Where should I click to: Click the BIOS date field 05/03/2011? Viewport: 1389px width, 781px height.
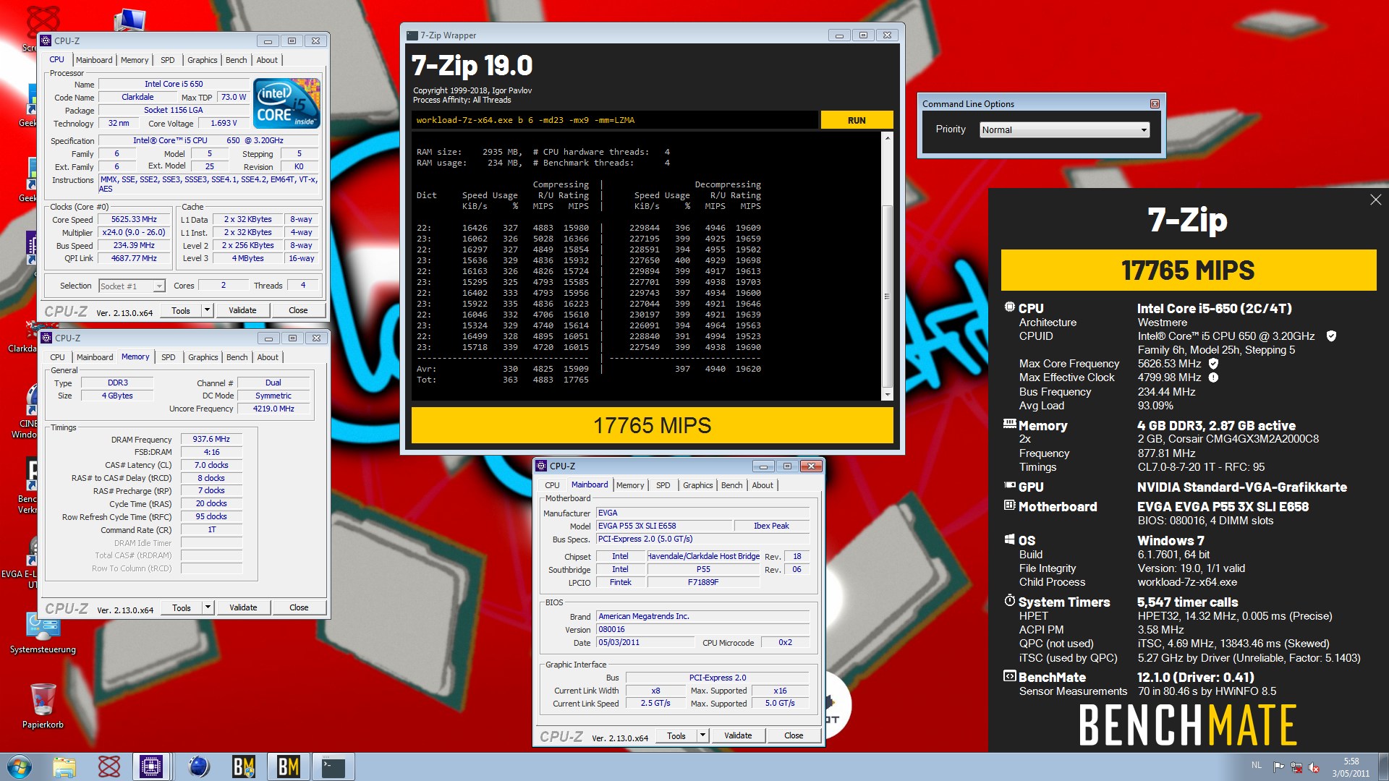645,642
